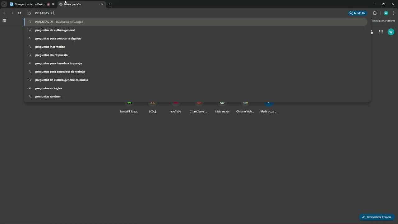The image size is (398, 224).
Task: Click the recording indicator on the Omegle tab
Action: [48, 4]
